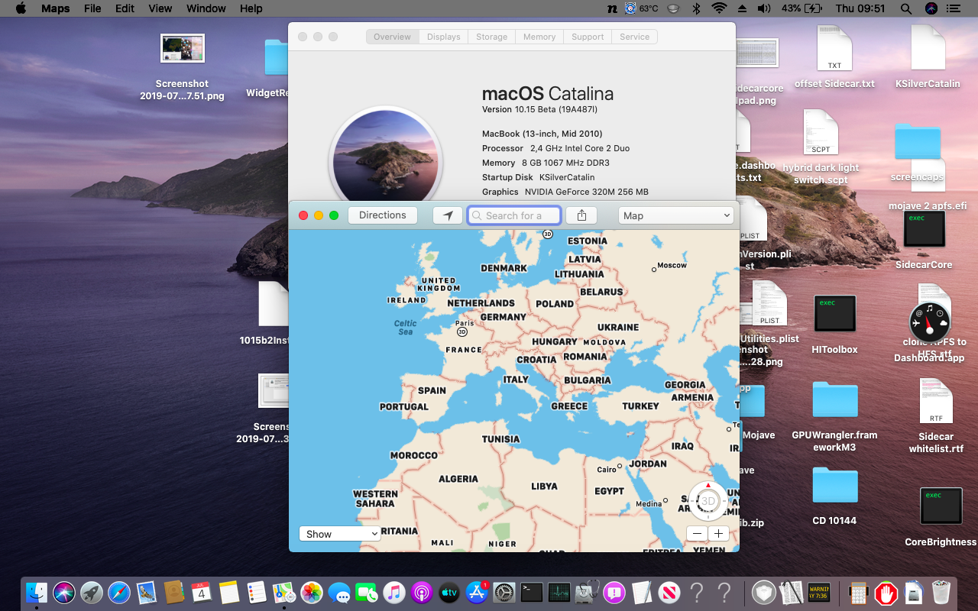Click the clock showing Thu 09:51
Image resolution: width=978 pixels, height=611 pixels.
(860, 8)
